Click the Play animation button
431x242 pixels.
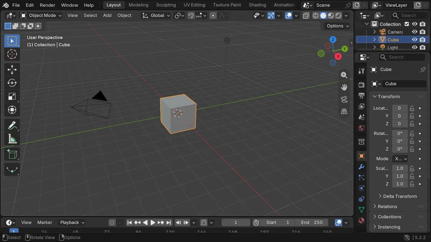[x=153, y=222]
